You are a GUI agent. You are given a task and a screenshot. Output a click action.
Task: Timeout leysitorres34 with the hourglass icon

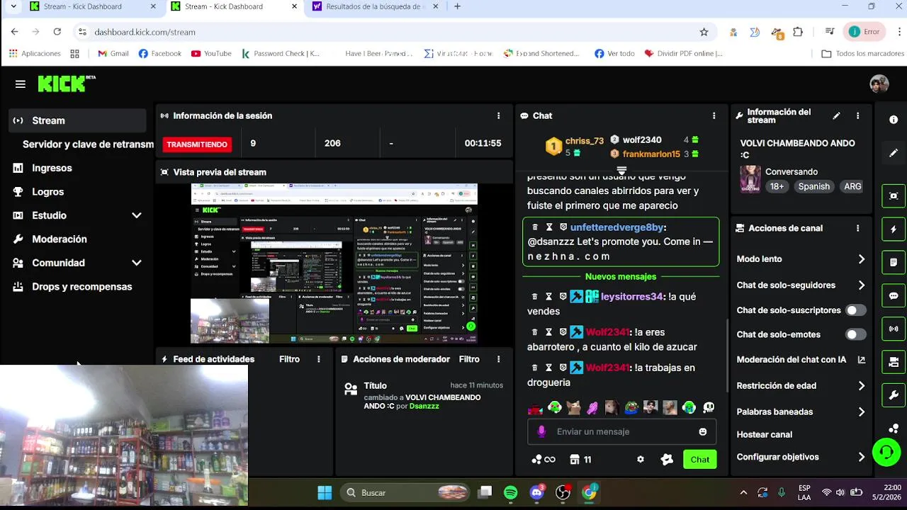pyautogui.click(x=549, y=297)
